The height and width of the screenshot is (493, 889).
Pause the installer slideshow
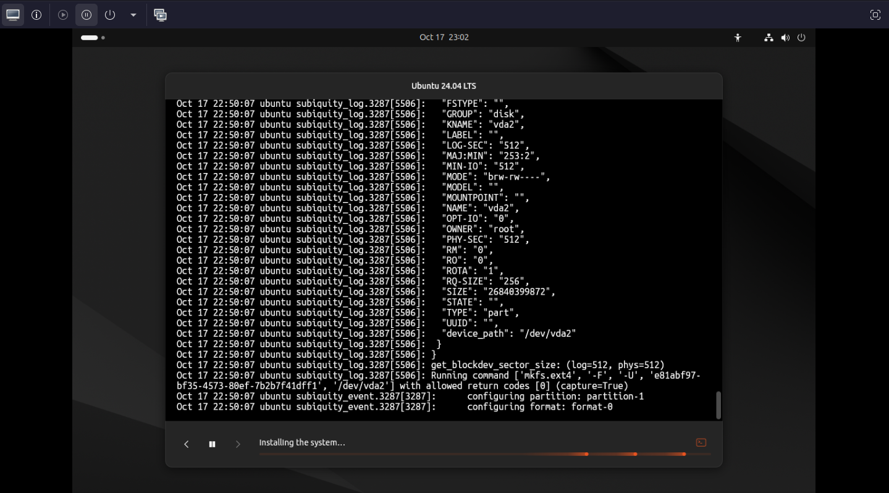click(212, 444)
